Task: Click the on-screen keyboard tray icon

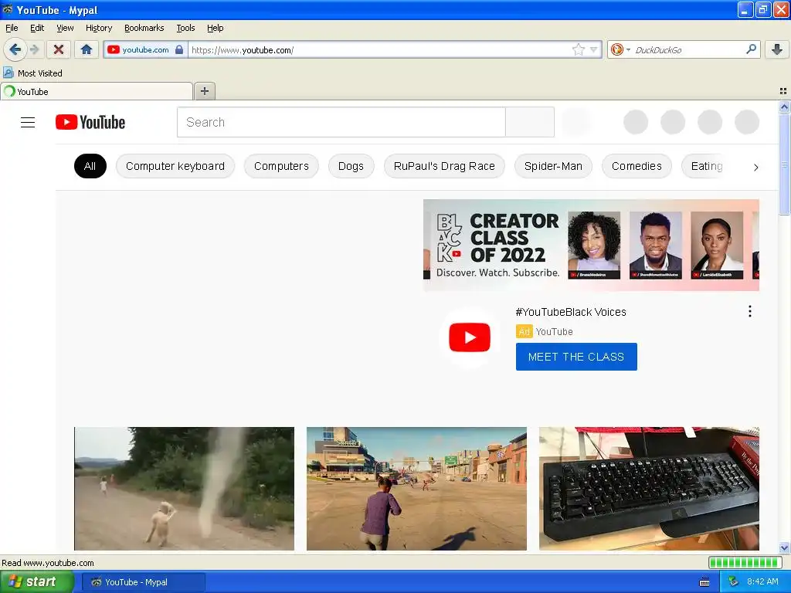Action: (x=704, y=582)
